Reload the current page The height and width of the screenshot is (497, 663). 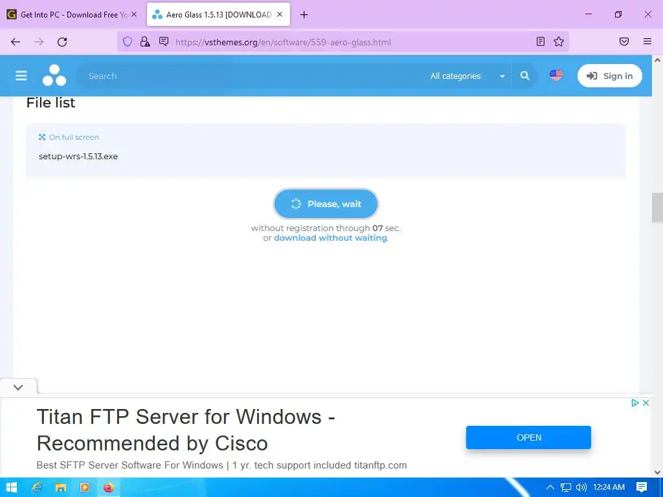point(62,42)
